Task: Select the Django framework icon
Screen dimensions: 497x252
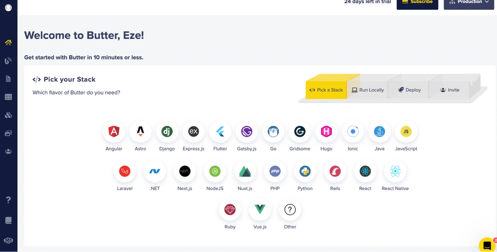Action: (167, 132)
